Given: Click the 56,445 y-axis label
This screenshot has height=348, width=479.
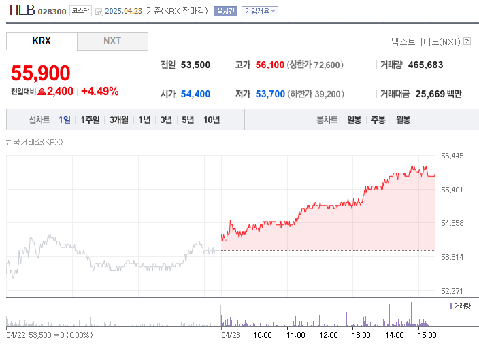Looking at the screenshot, I should click(452, 156).
